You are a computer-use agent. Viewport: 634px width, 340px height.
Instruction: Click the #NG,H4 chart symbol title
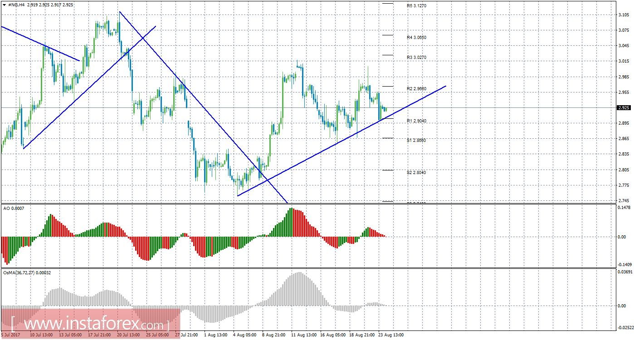[16, 4]
